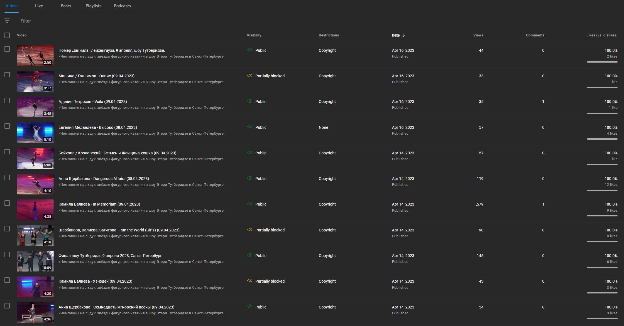Click the Date sort arrow icon
The image size is (624, 326).
point(403,35)
